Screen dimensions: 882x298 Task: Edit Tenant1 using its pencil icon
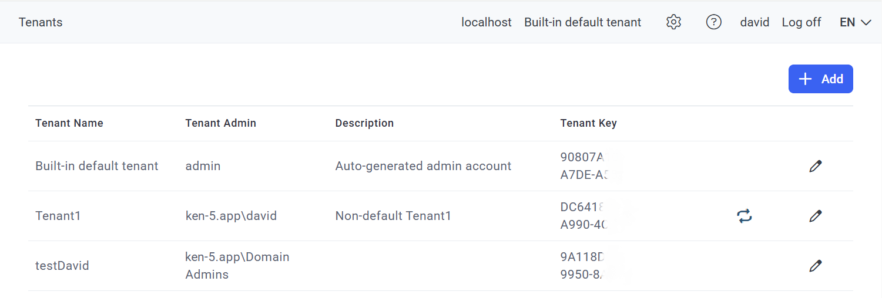pyautogui.click(x=815, y=216)
